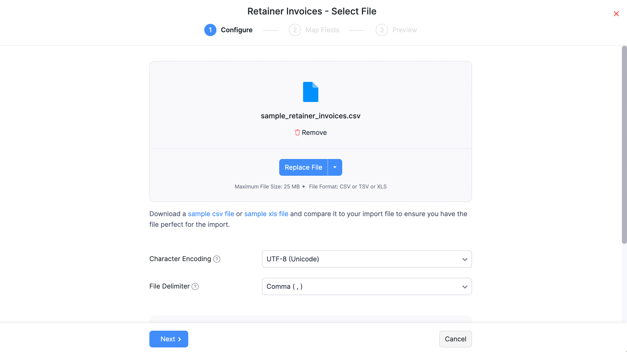Click the sample xls file link
Viewport: 627px width, 352px height.
pos(266,214)
